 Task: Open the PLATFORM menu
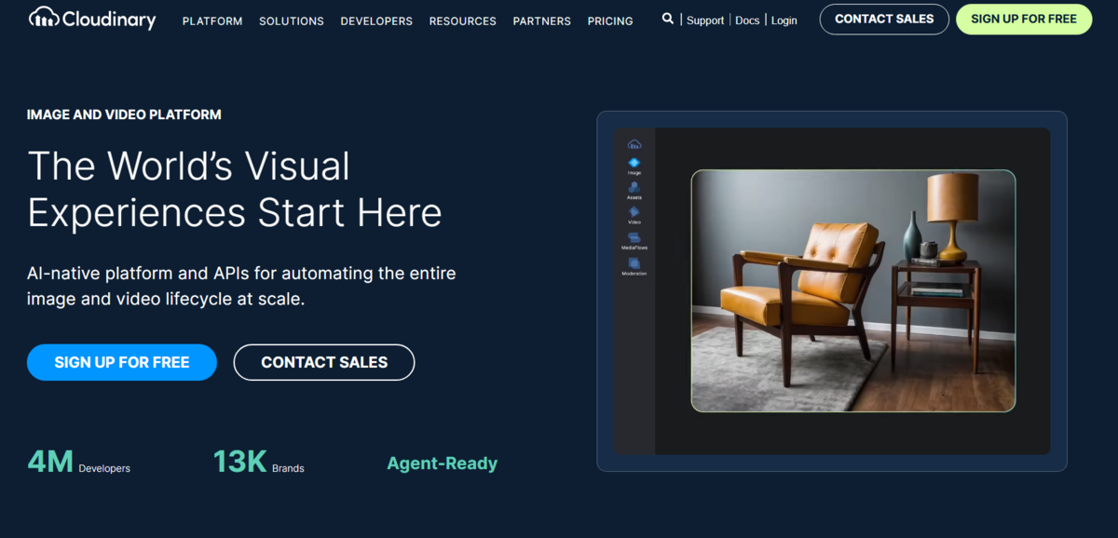(x=212, y=20)
